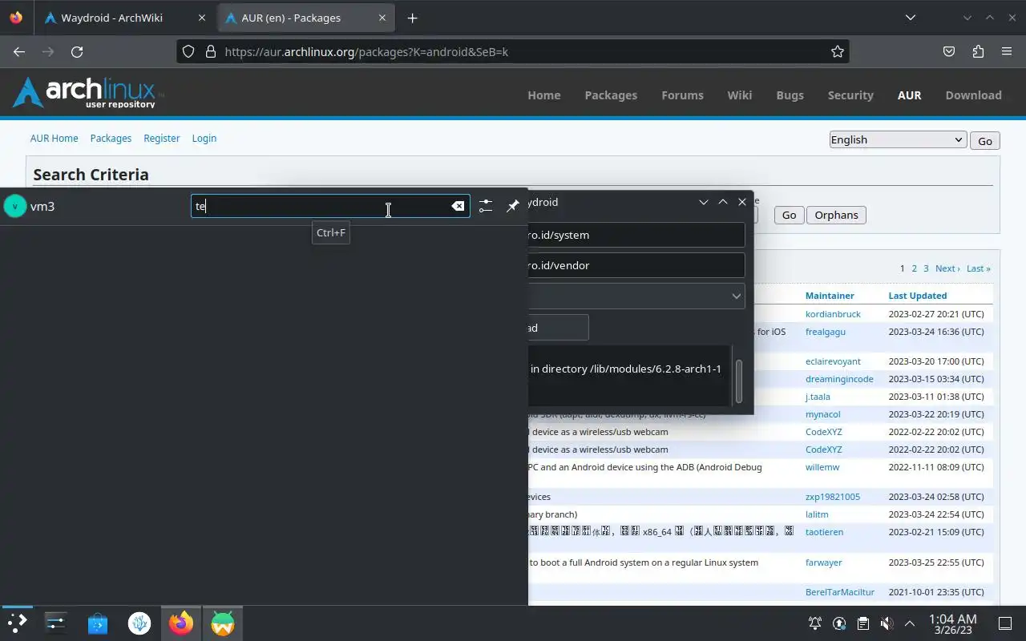Open the Firefox tracking protection shield

pos(188,51)
